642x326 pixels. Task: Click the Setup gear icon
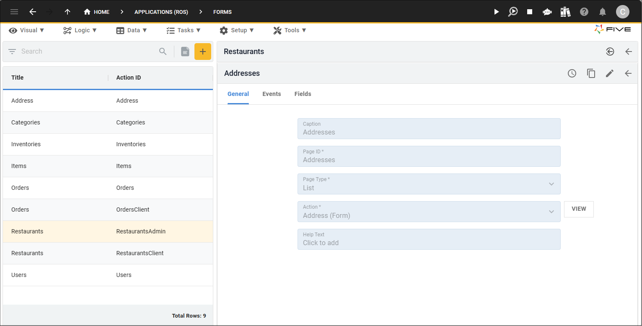(x=224, y=30)
